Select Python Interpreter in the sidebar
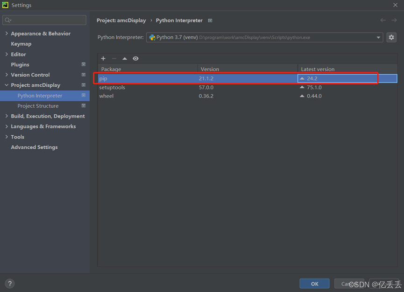The height and width of the screenshot is (292, 404). 45,96
